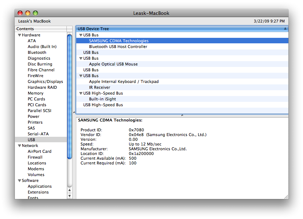This screenshot has height=219, width=303.
Task: Select Built-in iSight device row
Action: pyautogui.click(x=182, y=99)
